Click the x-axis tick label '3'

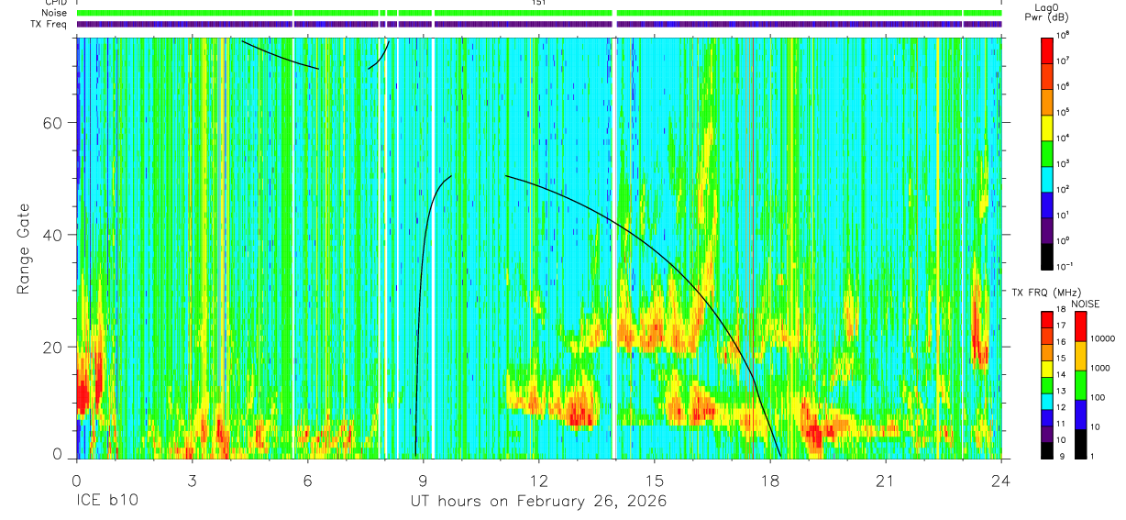click(x=192, y=481)
